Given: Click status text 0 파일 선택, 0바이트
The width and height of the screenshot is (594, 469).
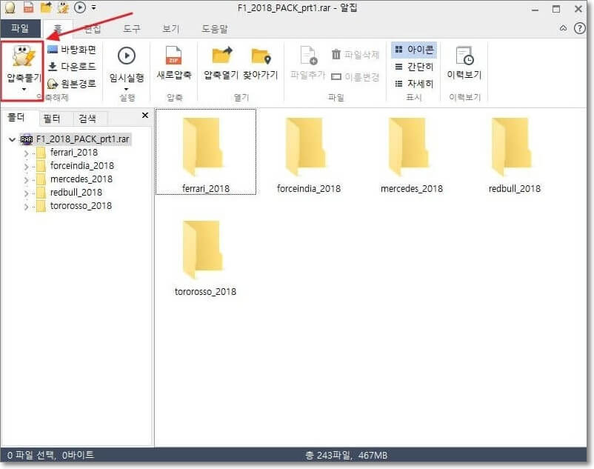Looking at the screenshot, I should [50, 455].
